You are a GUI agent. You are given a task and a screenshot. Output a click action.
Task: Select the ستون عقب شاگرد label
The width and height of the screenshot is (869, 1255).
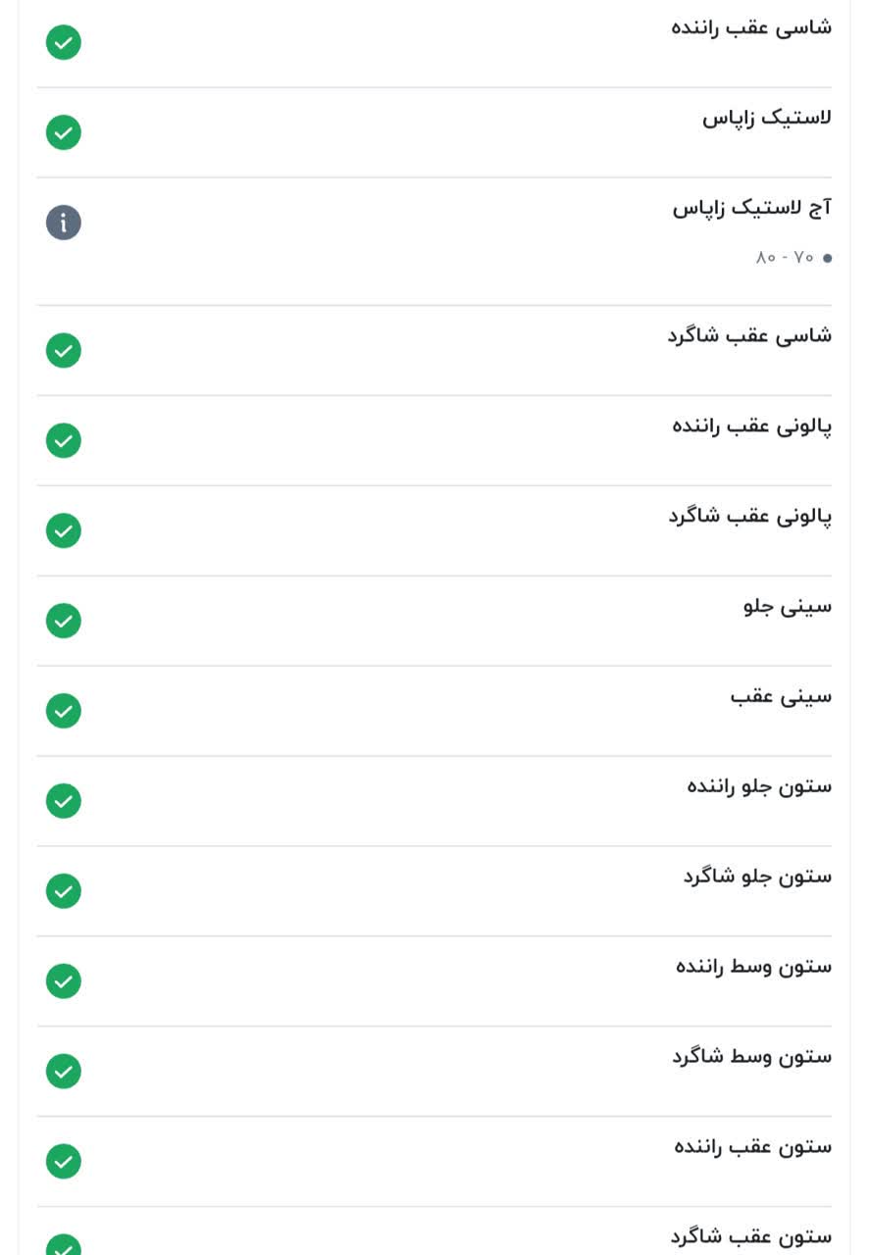tap(751, 1237)
